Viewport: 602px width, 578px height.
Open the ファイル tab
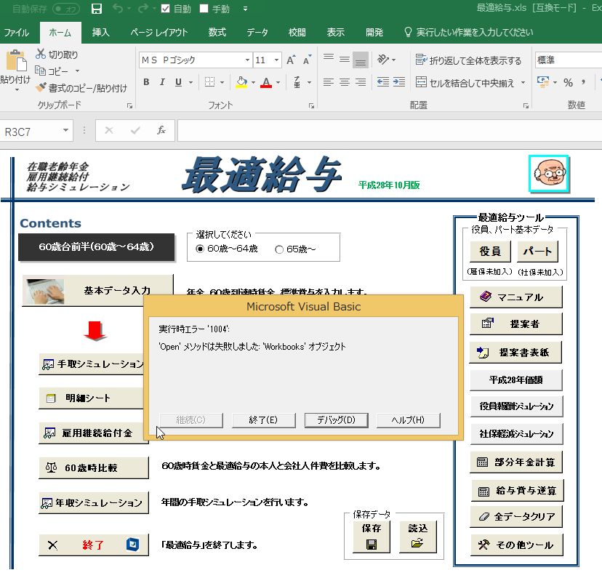coord(17,32)
